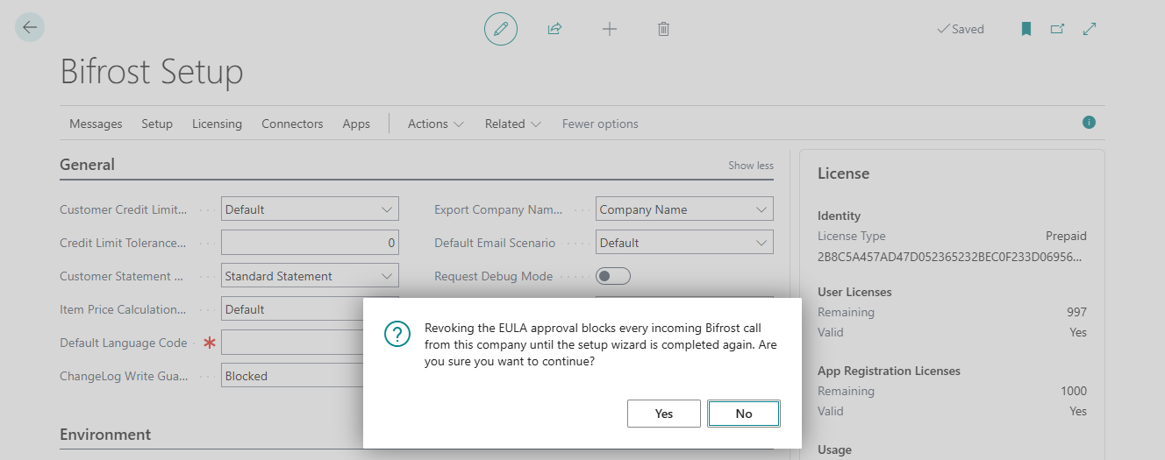This screenshot has height=460, width=1165.
Task: Click the Environment section heading
Action: 105,435
